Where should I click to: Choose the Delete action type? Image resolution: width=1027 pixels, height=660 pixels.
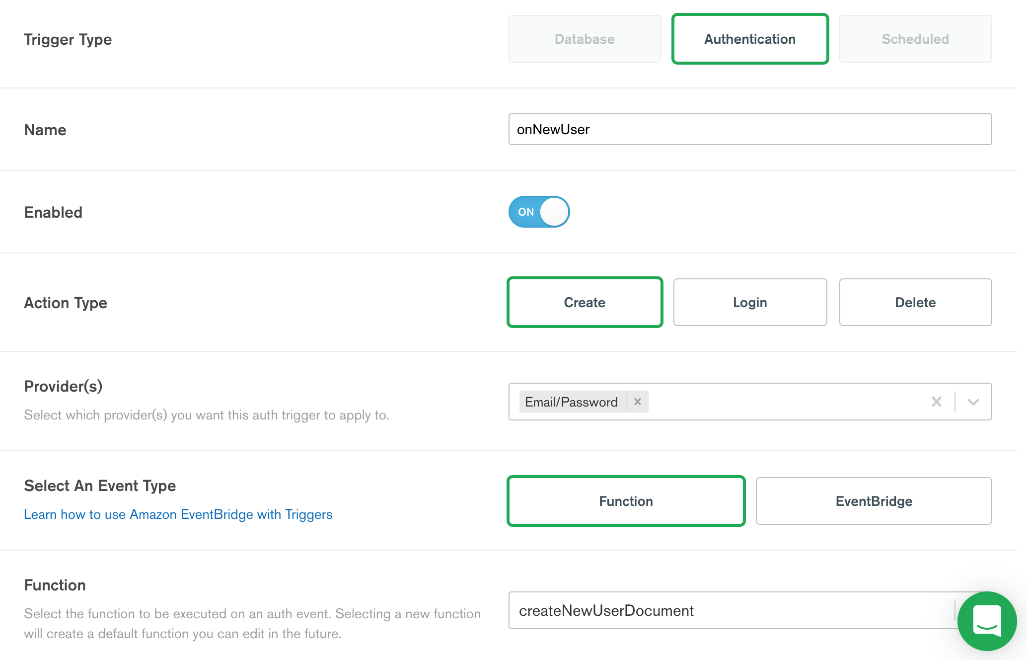915,302
